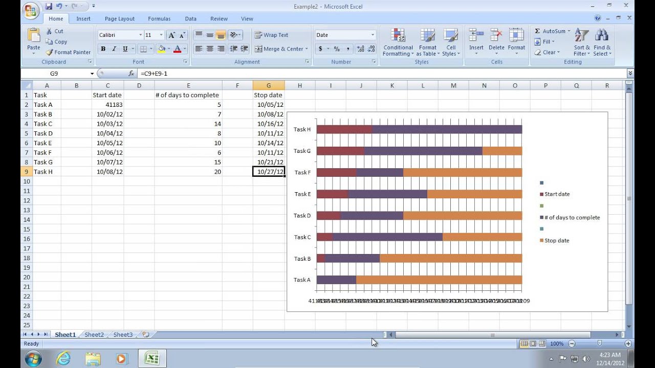
Task: Toggle Align Text Left
Action: click(x=199, y=49)
